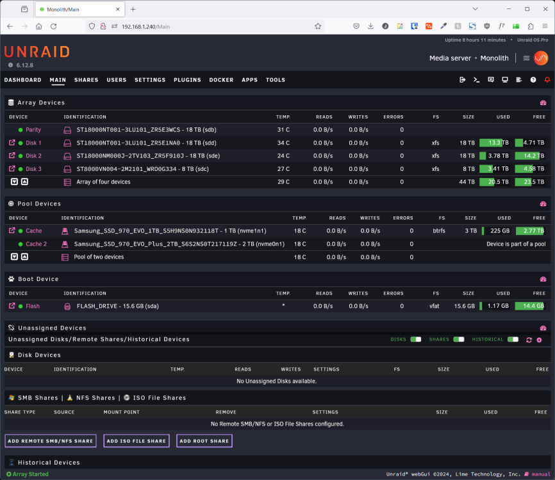Click ADD REMOTE SMB/NFS SHARE button
This screenshot has height=480, width=555.
(x=51, y=441)
